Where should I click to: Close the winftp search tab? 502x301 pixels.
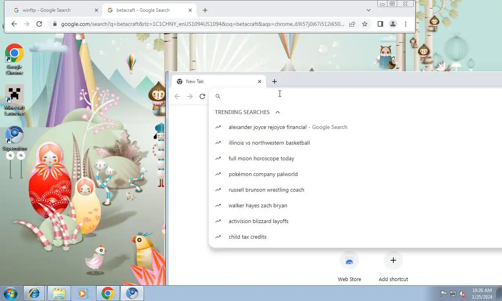[96, 10]
